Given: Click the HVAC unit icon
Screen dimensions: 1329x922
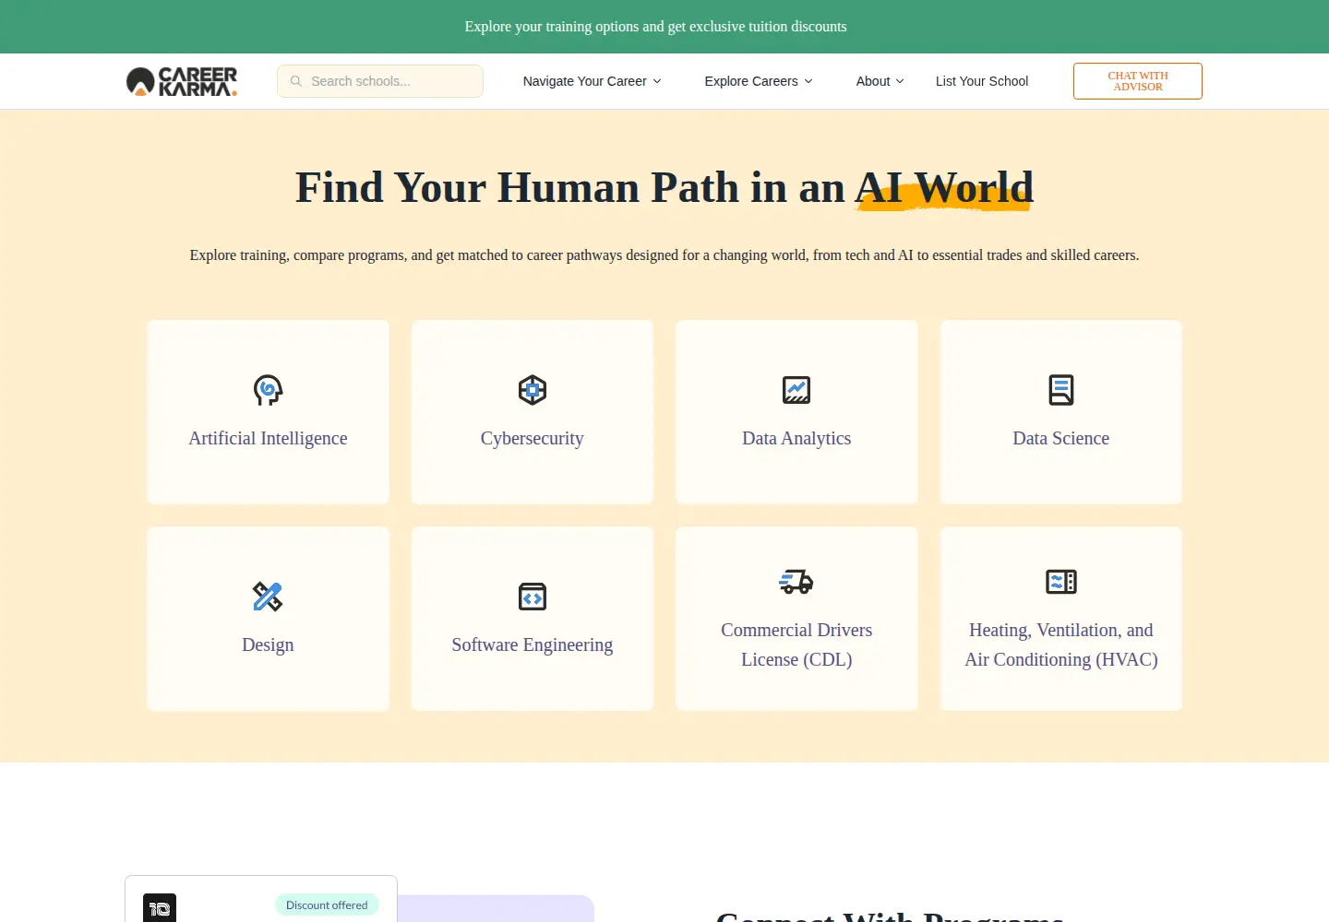Looking at the screenshot, I should click(x=1061, y=582).
